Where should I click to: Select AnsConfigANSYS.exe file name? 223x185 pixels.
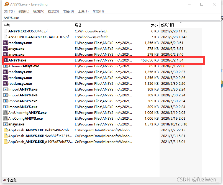[x=25, y=118]
